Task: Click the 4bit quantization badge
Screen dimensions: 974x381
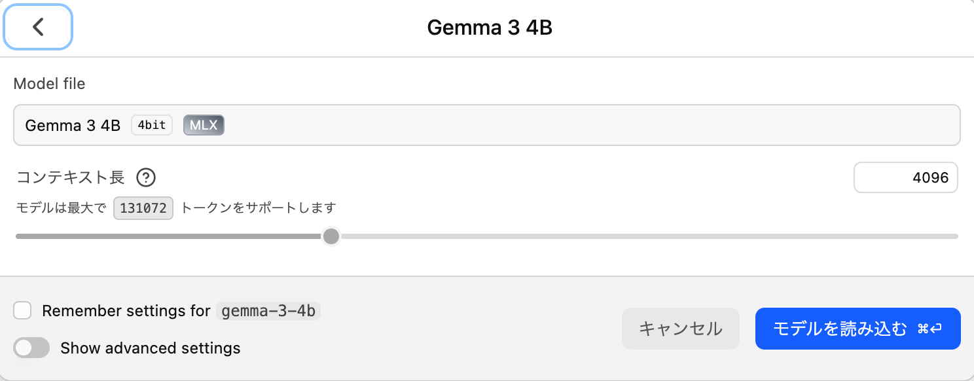Action: pos(151,125)
